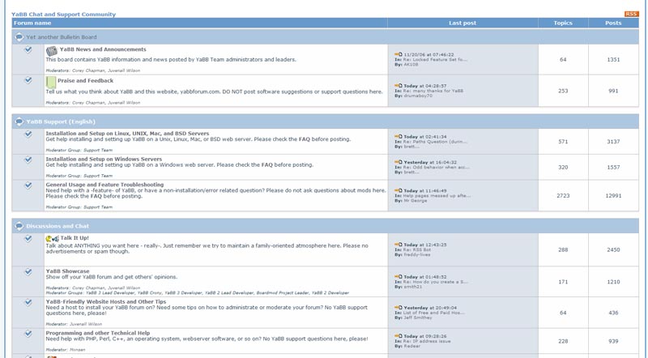
Task: Open last post List of Free and Paid Hos...
Action: coord(434,313)
